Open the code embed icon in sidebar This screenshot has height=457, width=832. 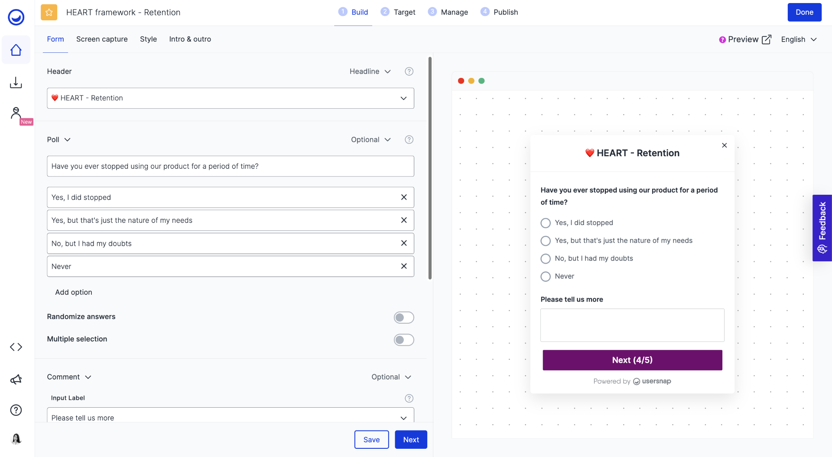16,347
